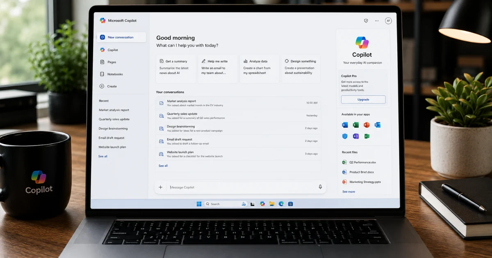Click See all under Recent sidebar
Viewport: 492px width, 258px height.
(x=103, y=156)
